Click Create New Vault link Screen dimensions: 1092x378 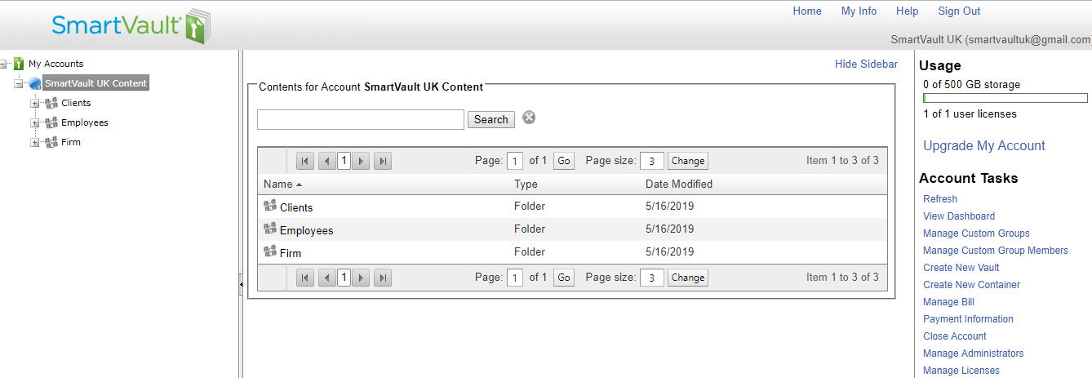tap(961, 268)
